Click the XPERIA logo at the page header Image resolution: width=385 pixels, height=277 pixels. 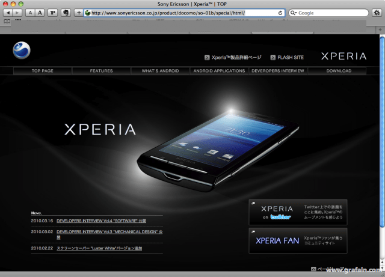[343, 56]
